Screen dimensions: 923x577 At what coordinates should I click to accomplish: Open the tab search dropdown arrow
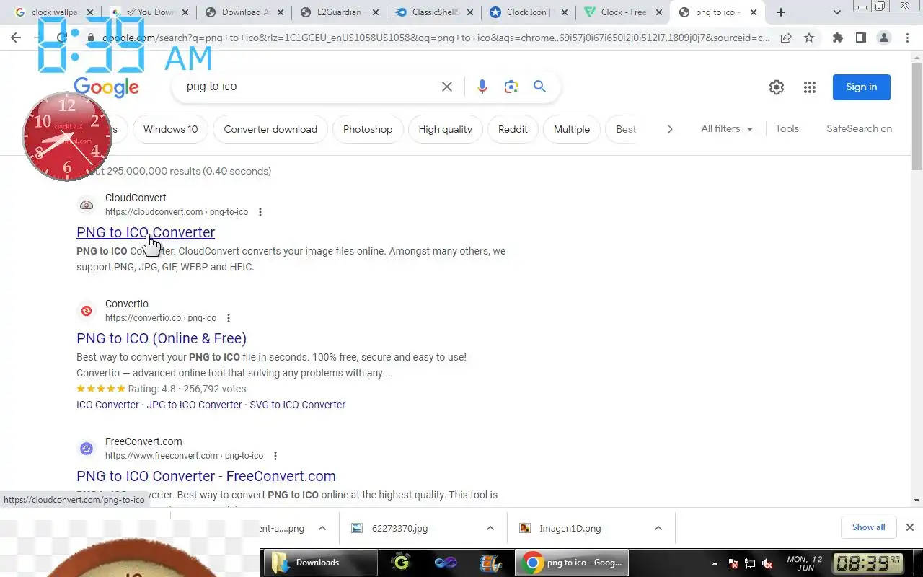click(837, 12)
